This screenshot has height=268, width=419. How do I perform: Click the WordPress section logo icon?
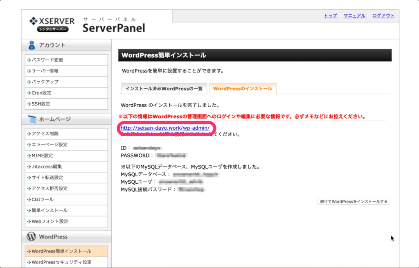point(32,236)
